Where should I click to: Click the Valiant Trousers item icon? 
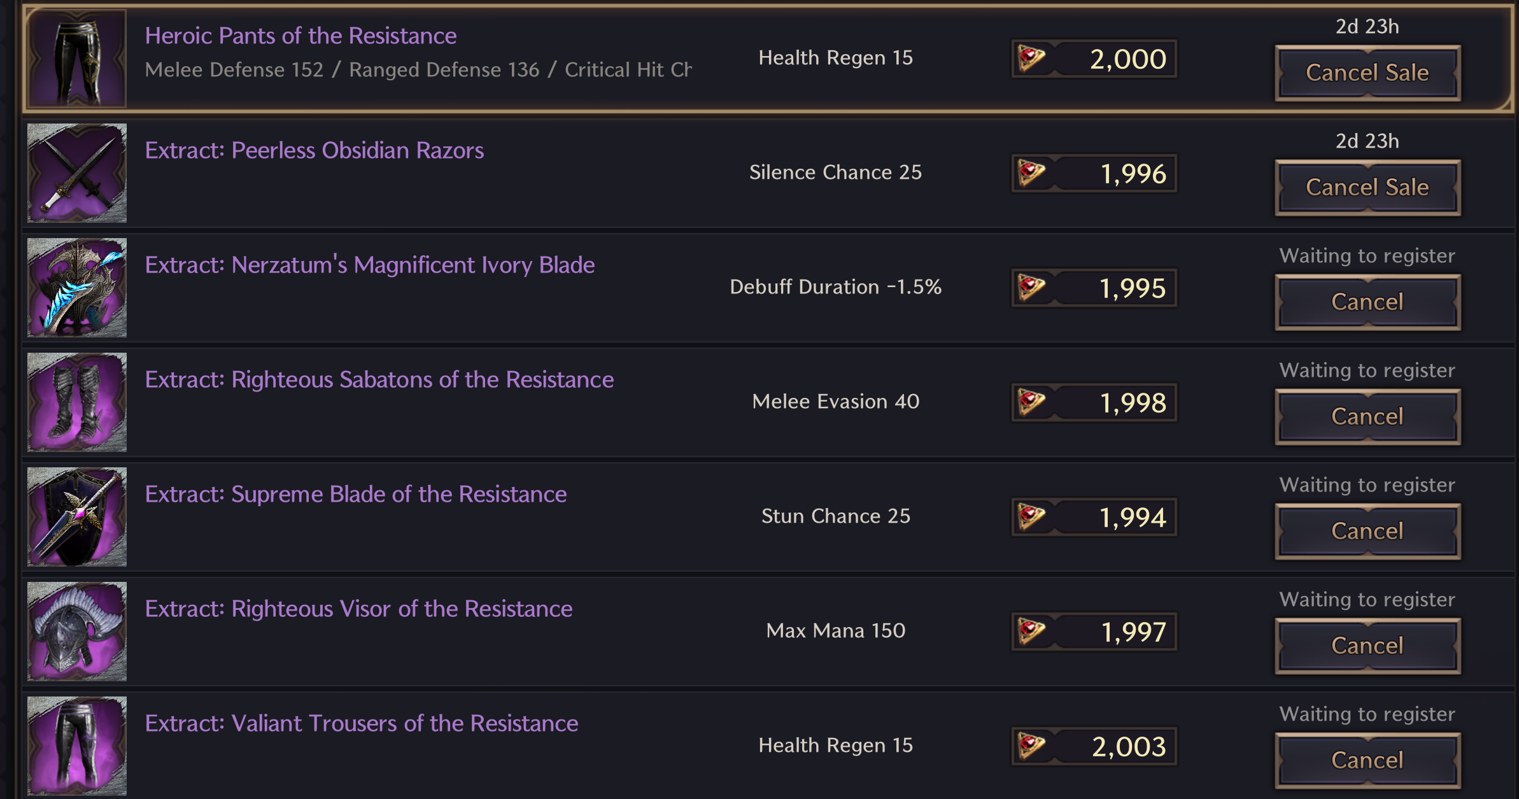click(77, 746)
